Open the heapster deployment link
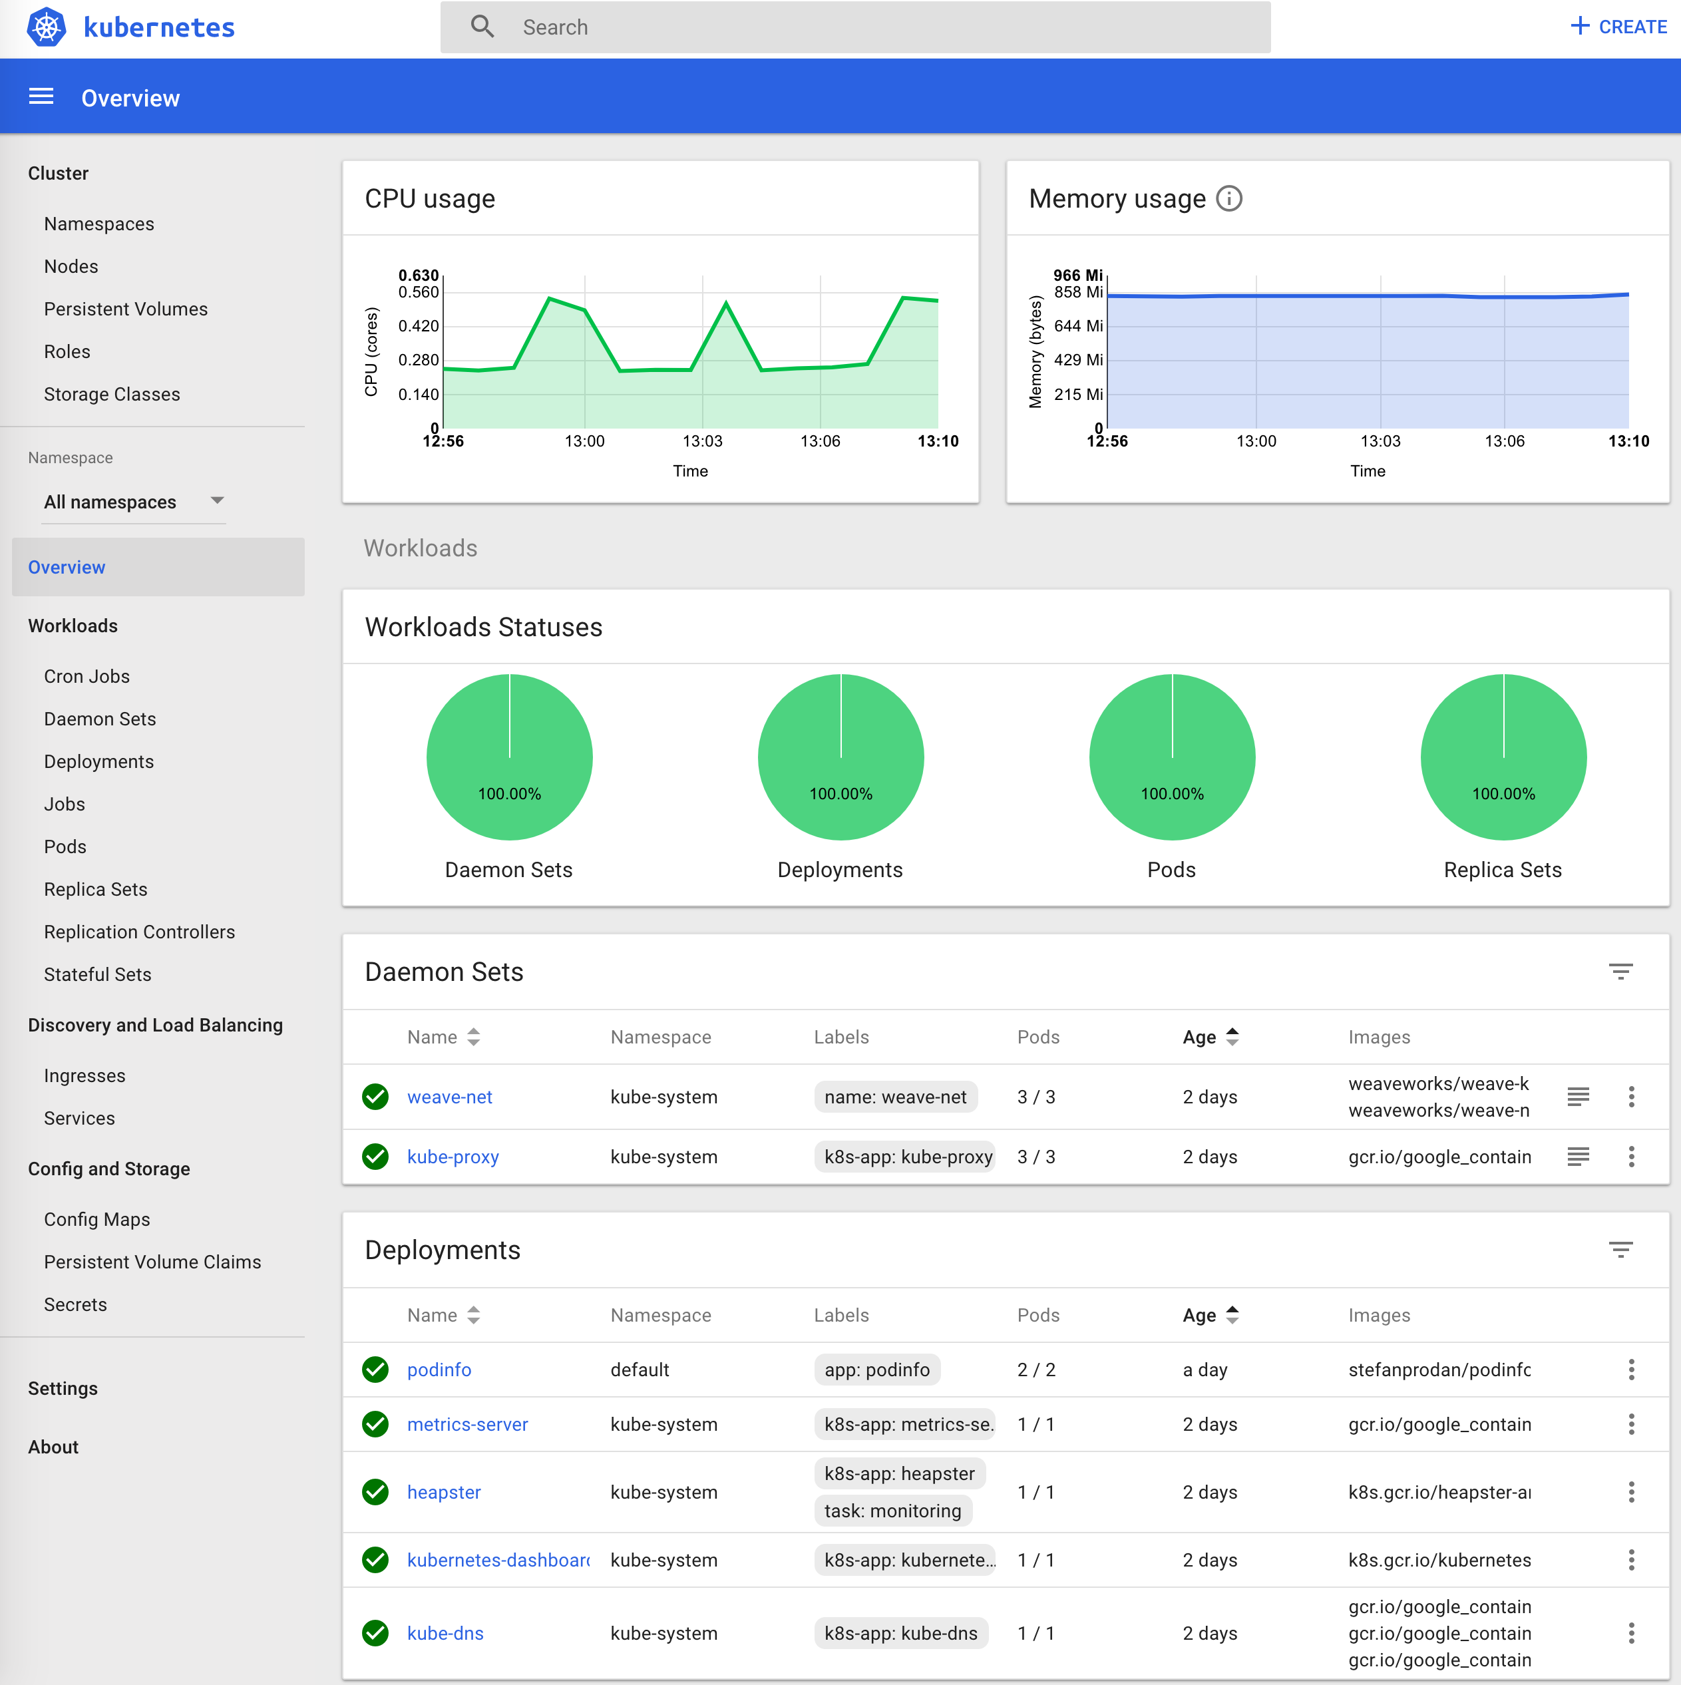Viewport: 1681px width, 1685px height. coord(443,1493)
